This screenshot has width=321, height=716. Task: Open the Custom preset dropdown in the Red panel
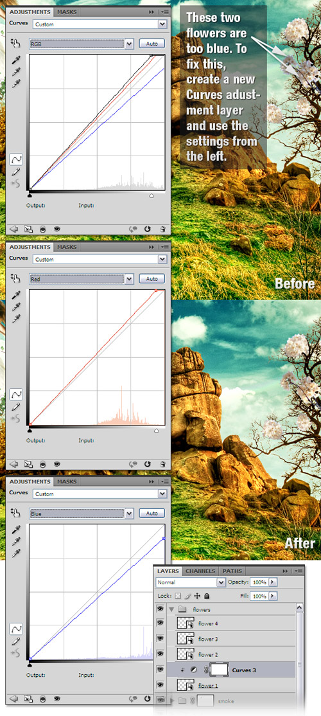point(162,259)
